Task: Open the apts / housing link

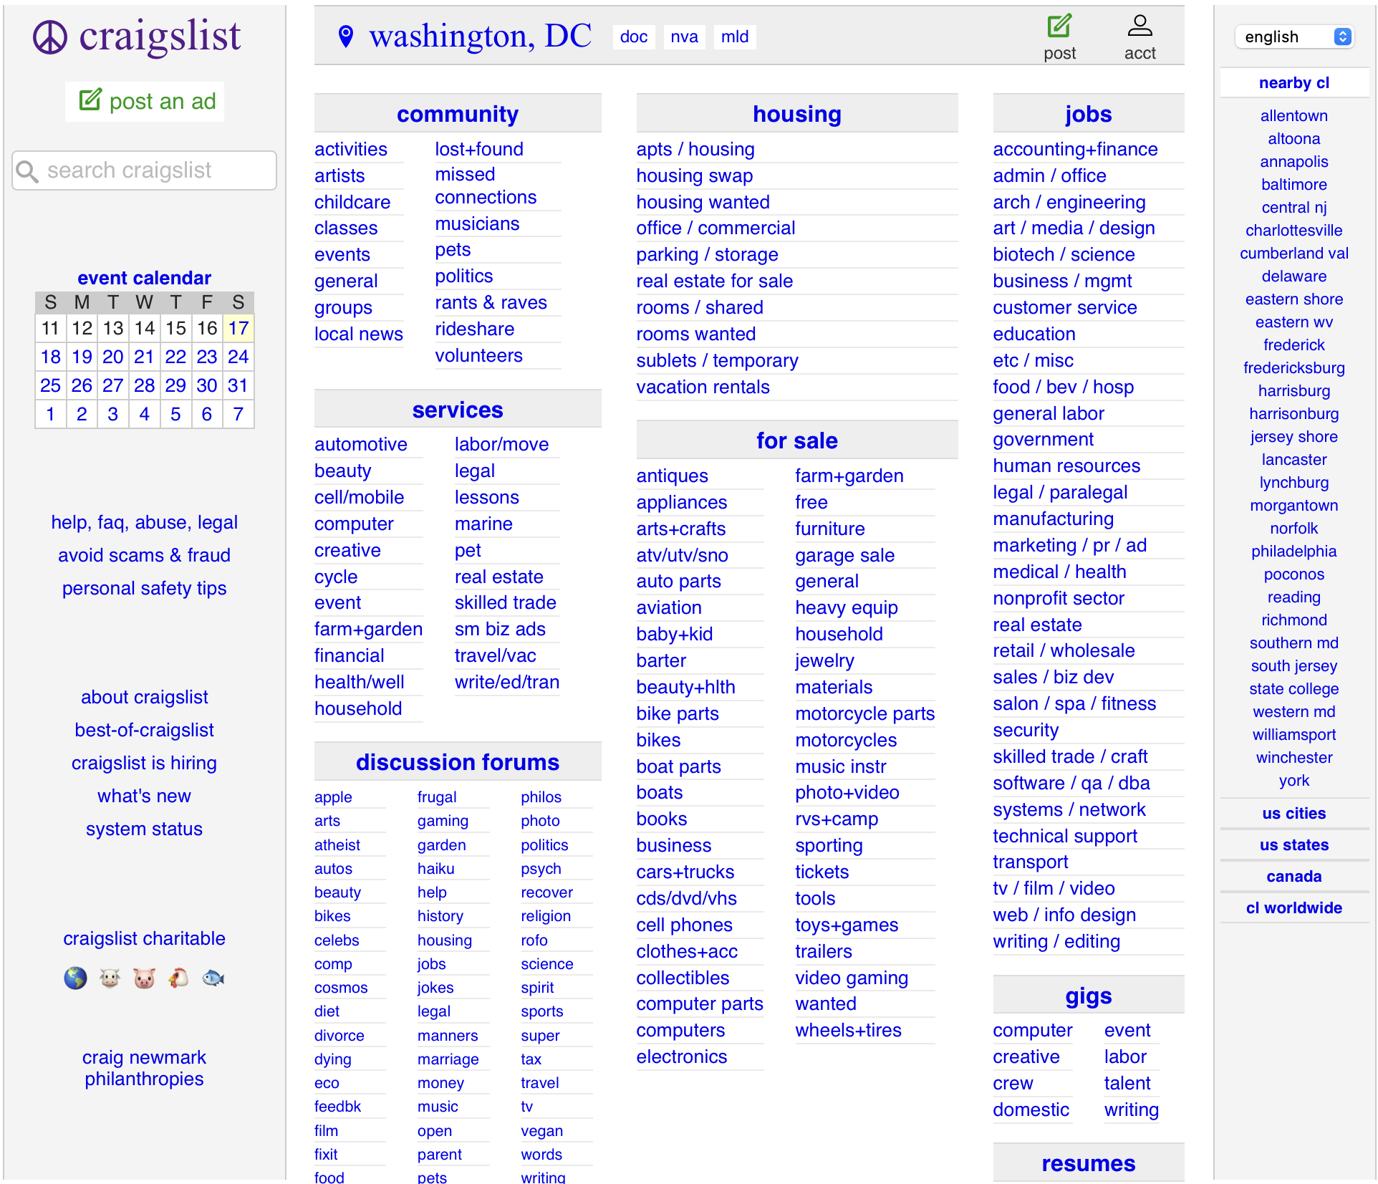Action: coord(695,150)
